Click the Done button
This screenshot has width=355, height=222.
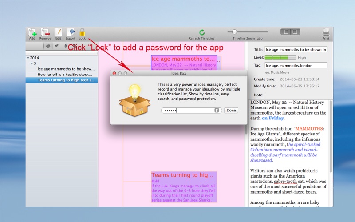click(x=231, y=110)
